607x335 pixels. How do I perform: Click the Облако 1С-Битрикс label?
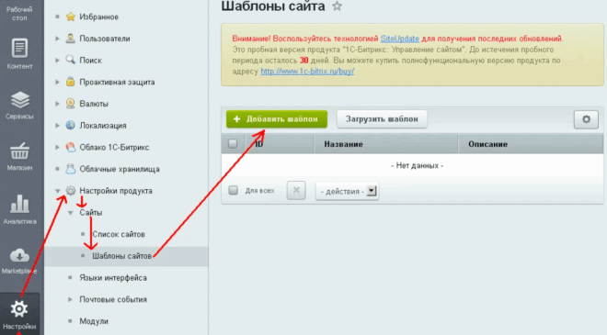pyautogui.click(x=114, y=147)
